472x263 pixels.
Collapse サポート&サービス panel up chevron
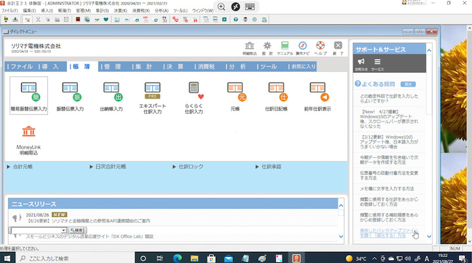click(429, 51)
